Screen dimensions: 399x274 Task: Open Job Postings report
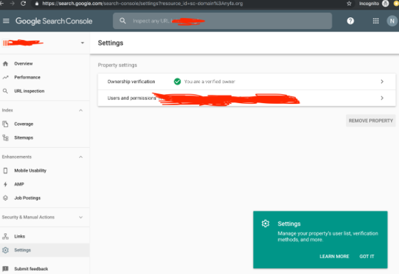(x=27, y=198)
